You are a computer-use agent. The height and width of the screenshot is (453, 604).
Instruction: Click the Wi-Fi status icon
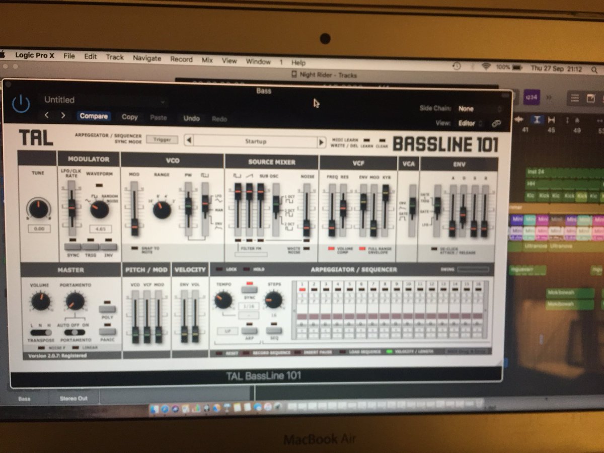[486, 67]
